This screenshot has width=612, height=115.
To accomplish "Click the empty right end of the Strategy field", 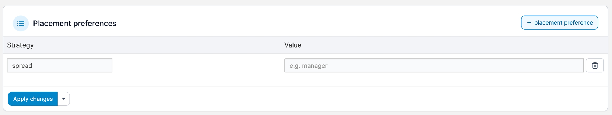I will point(98,66).
